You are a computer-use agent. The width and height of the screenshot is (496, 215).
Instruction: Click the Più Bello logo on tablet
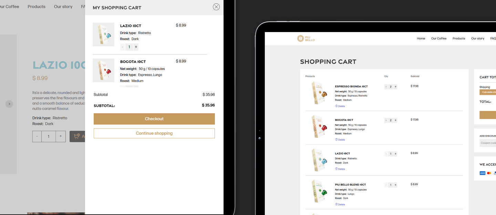(x=306, y=38)
